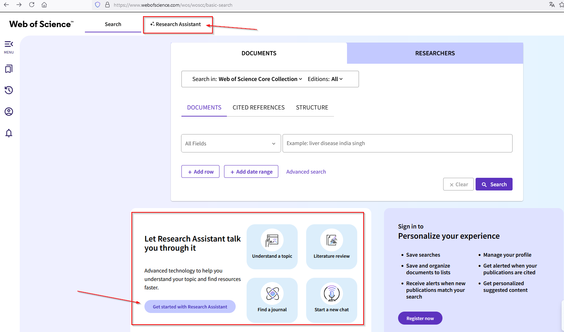
Task: Click the Get alerted when your publications are cited text
Action: [x=510, y=269]
